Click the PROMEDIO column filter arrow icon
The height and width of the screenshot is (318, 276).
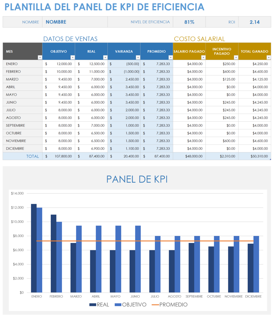point(171,57)
